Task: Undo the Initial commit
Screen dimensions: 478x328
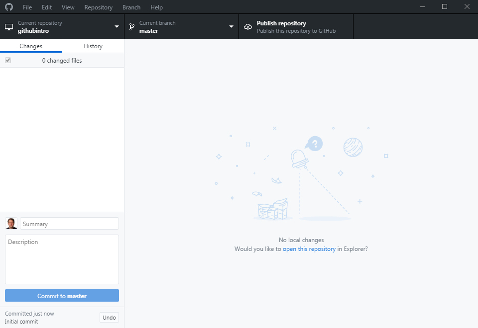Action: click(109, 318)
